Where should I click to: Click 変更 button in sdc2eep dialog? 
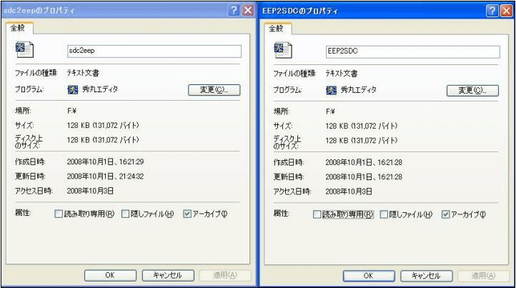click(214, 90)
